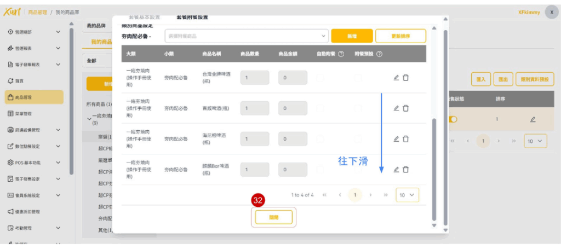This screenshot has height=249, width=561.
Task: Check 附餐預設 for 百威啤酒
Action: [358, 108]
